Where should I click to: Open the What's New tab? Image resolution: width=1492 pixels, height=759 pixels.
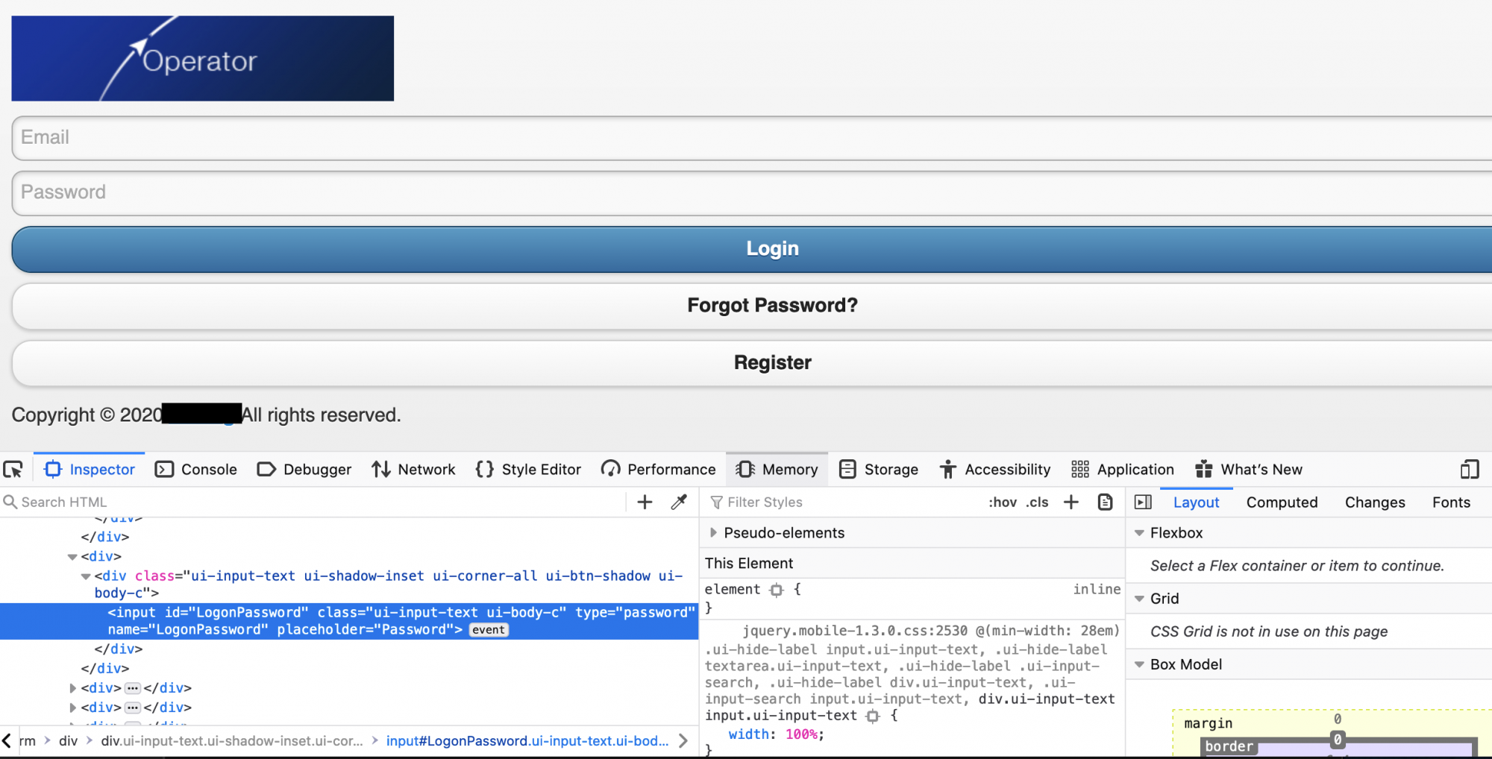click(1248, 469)
